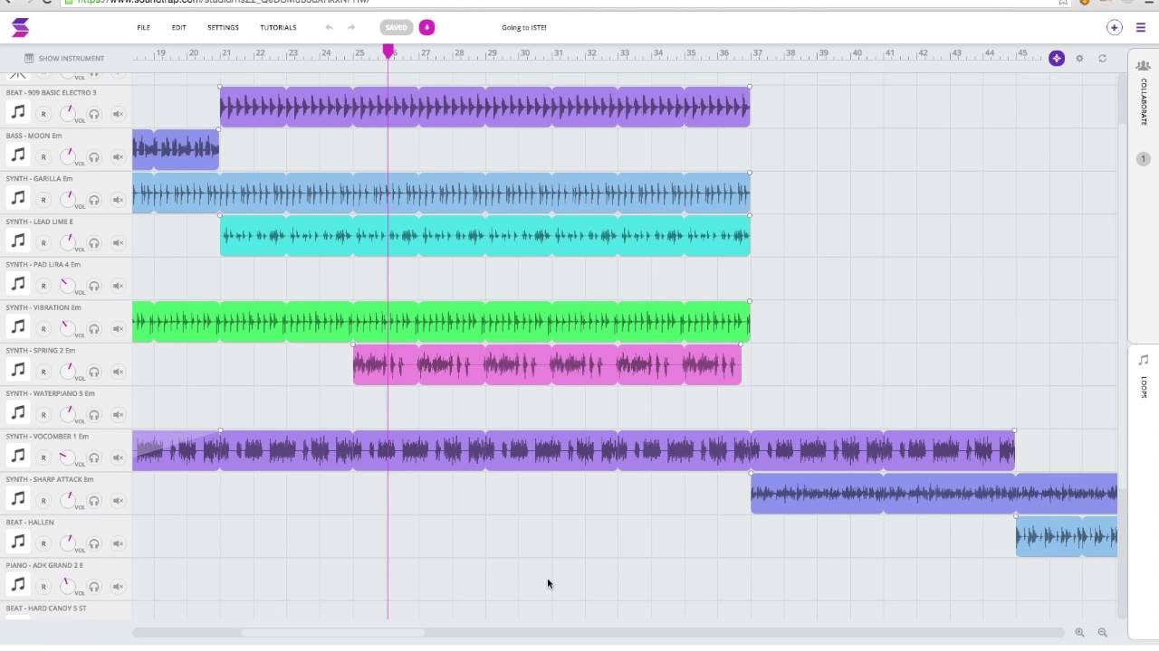This screenshot has height=651, width=1159.
Task: Open instrument icon for Beat Hallen track
Action: pos(17,542)
